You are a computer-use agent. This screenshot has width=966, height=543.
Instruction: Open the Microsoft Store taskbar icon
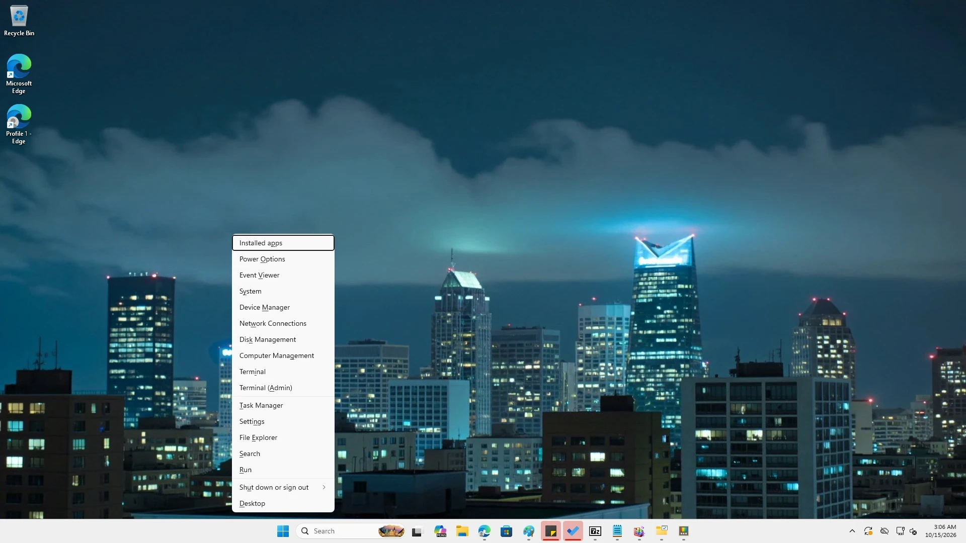click(x=506, y=531)
